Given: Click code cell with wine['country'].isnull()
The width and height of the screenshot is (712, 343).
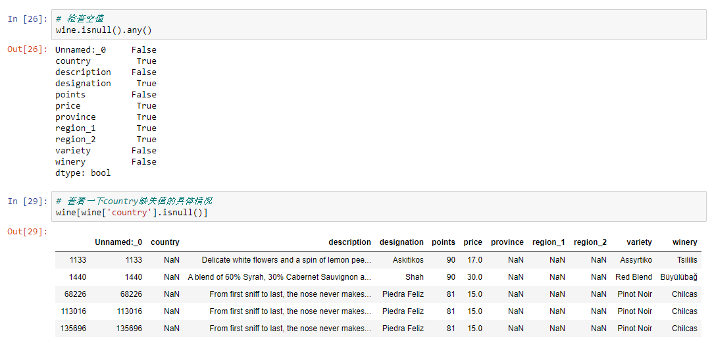Looking at the screenshot, I should [x=379, y=206].
